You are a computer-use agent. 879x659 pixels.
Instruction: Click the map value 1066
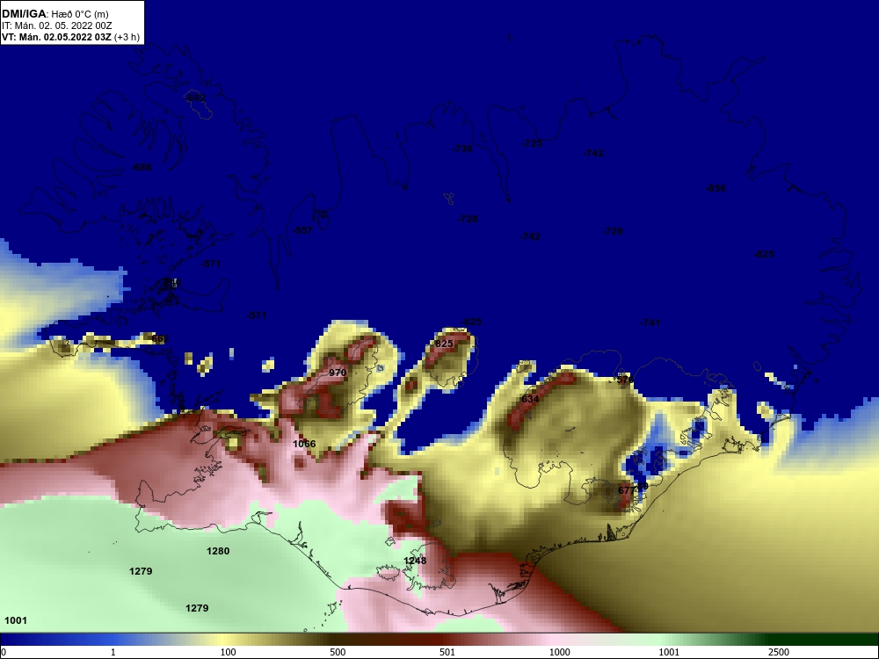pyautogui.click(x=304, y=444)
